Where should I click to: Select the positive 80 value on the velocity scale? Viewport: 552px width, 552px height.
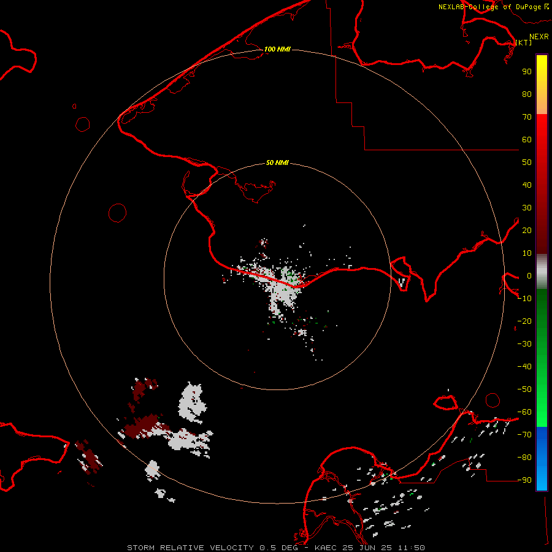point(527,94)
